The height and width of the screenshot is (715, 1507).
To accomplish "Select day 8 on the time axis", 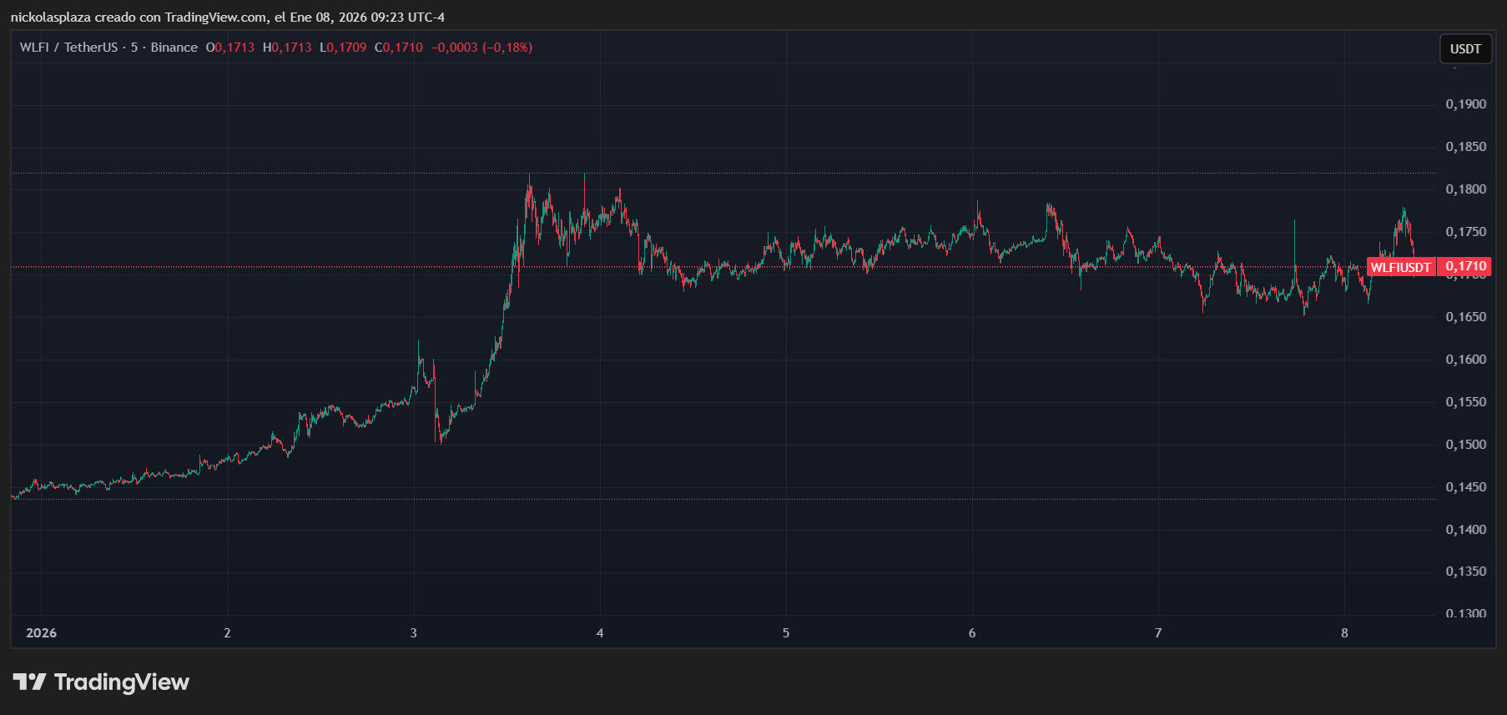I will click(x=1343, y=632).
